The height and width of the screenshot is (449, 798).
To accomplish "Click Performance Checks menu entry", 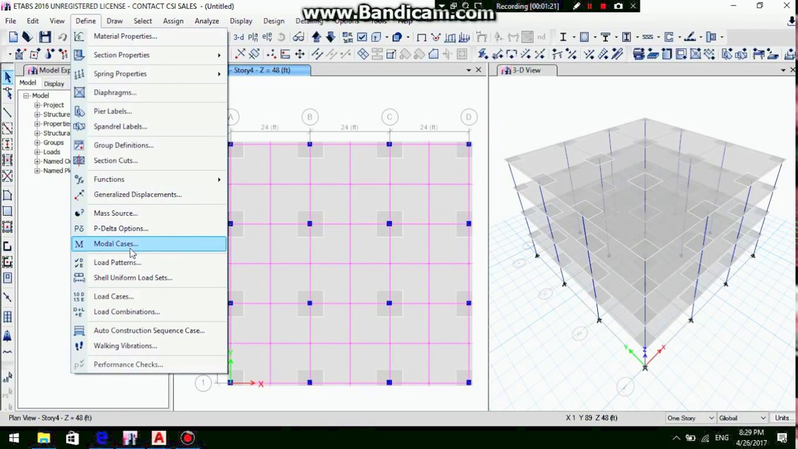I will (149, 364).
